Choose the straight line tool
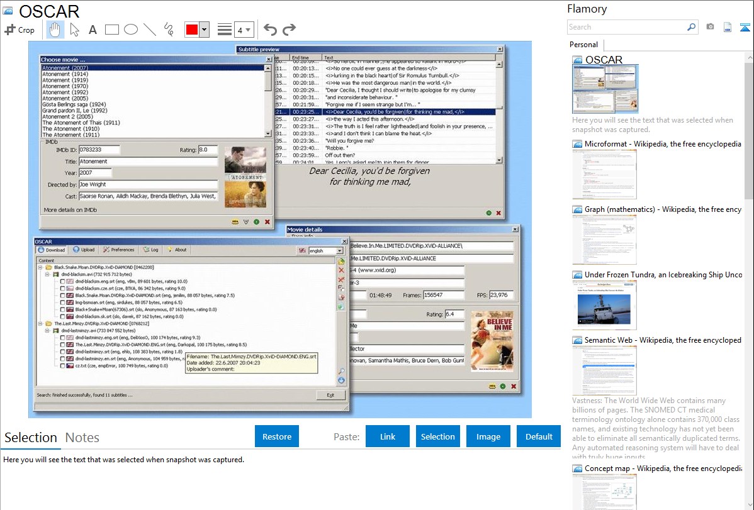Screen dimensions: 754x510 click(149, 30)
